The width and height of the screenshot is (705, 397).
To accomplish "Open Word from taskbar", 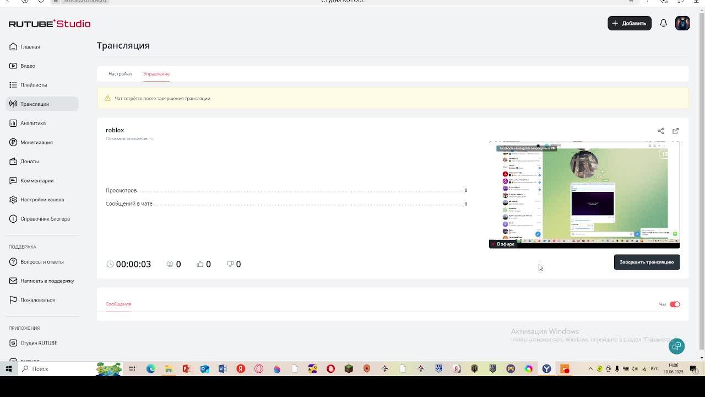I will pos(223,369).
